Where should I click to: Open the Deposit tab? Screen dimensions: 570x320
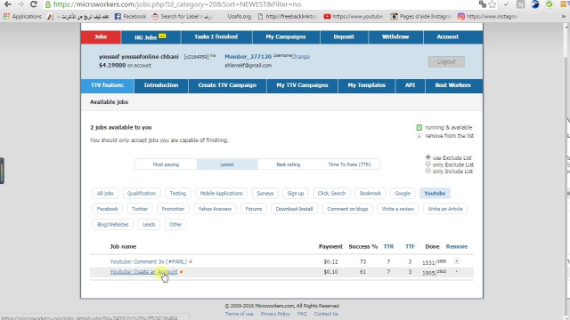[x=344, y=37]
